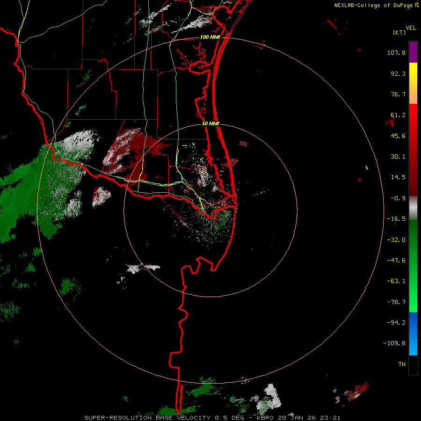The image size is (421, 421).
Task: Click the gray-white near-zero segment of color bar
Action: [x=413, y=208]
